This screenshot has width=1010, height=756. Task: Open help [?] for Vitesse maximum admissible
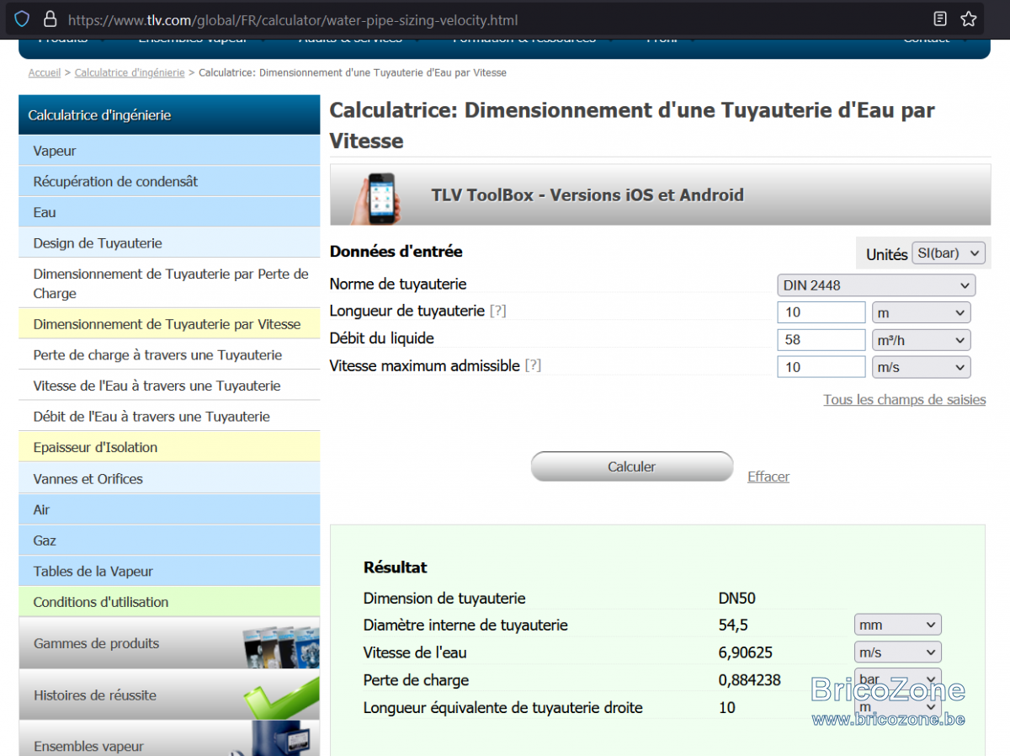coord(533,366)
